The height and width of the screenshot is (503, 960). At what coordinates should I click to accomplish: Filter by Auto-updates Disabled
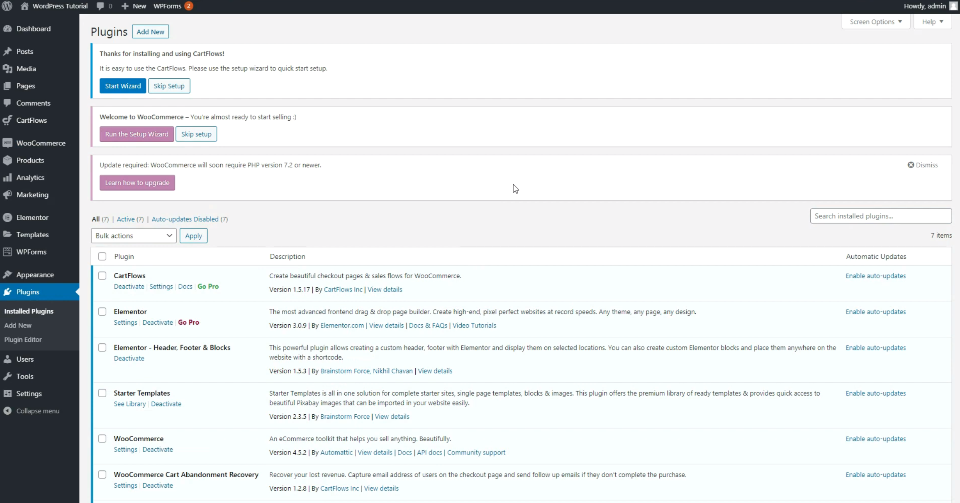point(185,219)
